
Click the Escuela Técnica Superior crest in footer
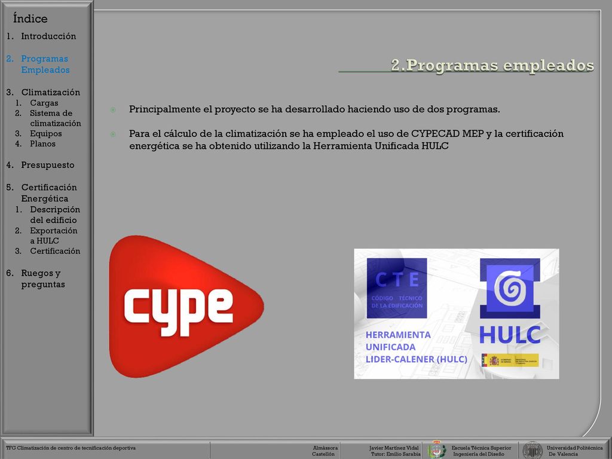pyautogui.click(x=437, y=450)
